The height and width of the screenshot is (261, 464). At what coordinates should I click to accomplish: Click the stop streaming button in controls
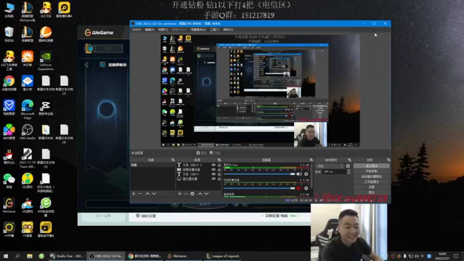click(x=371, y=166)
